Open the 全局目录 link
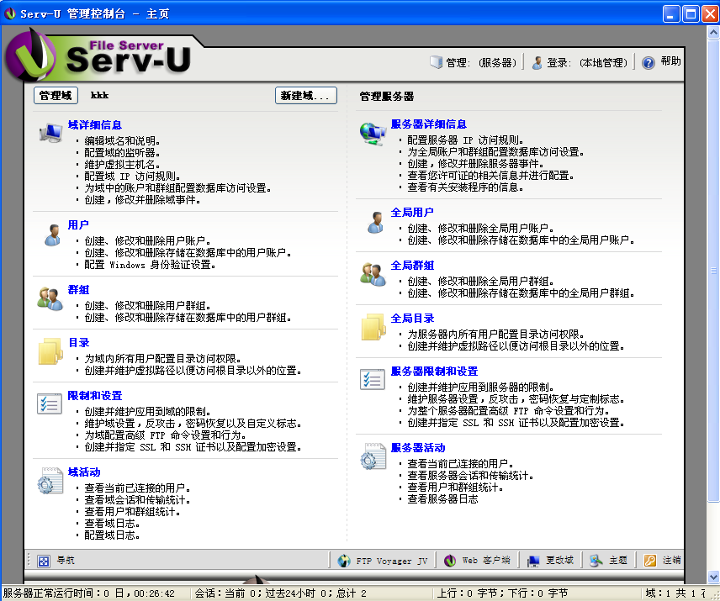 (x=412, y=319)
